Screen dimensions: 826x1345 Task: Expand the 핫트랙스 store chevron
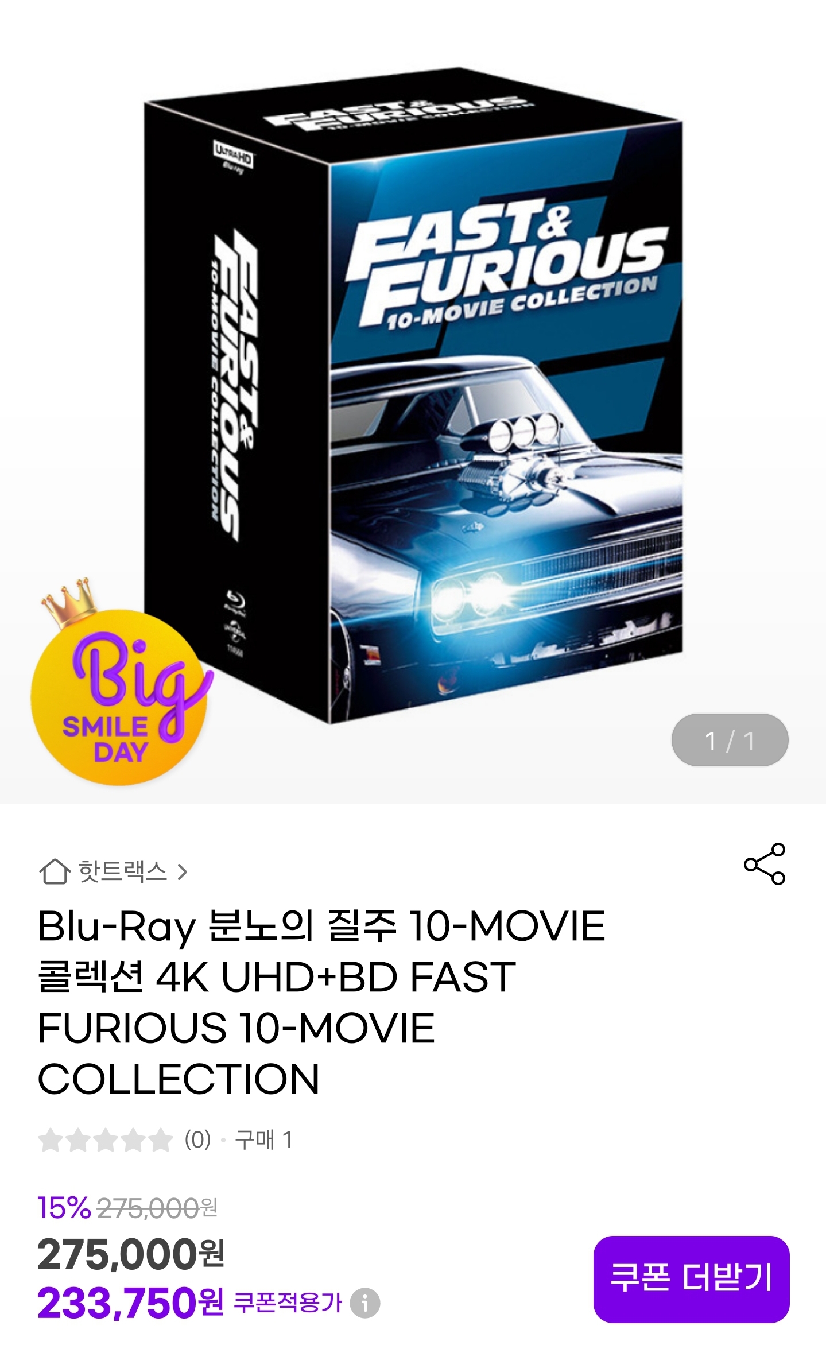183,873
